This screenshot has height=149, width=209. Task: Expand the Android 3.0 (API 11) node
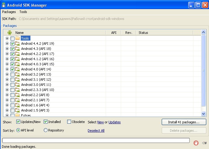[x=7, y=85]
